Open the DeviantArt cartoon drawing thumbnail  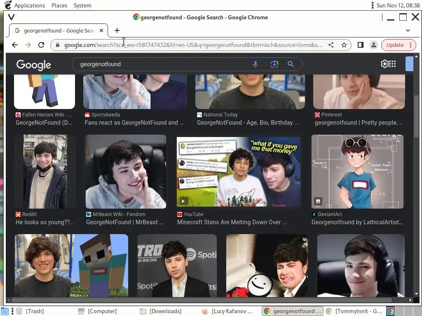[357, 172]
